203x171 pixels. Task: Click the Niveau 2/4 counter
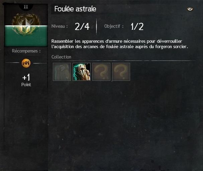pyautogui.click(x=82, y=26)
